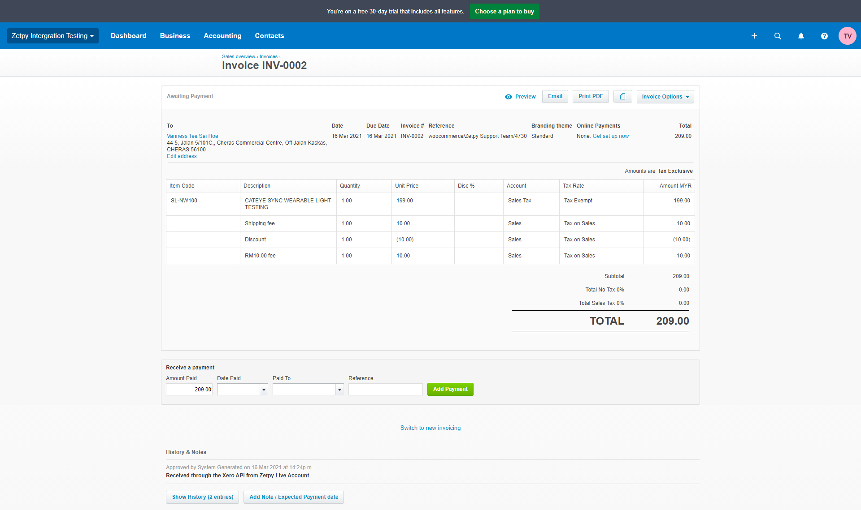Open the TV user avatar menu
Image resolution: width=861 pixels, height=510 pixels.
click(x=847, y=36)
